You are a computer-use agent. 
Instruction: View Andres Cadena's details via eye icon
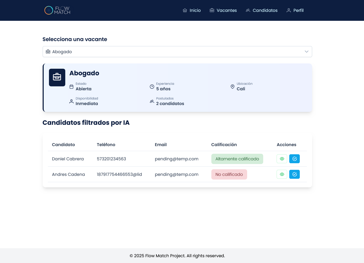(282, 174)
